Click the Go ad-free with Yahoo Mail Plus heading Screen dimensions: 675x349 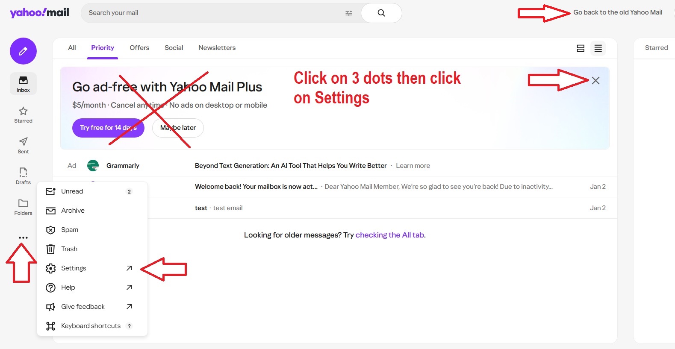167,87
